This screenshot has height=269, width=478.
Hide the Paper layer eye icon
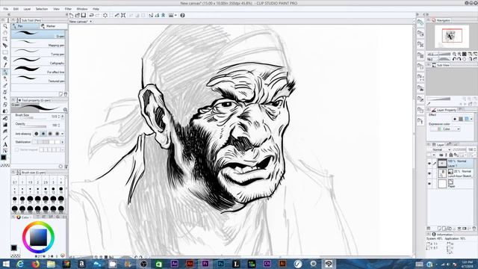[x=429, y=184]
